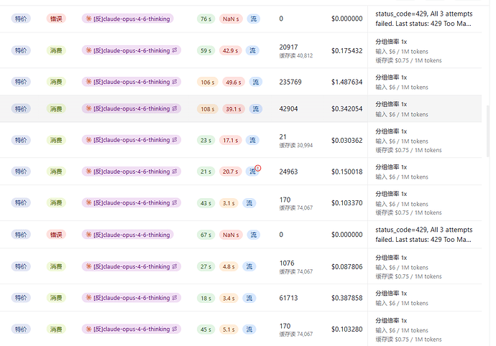This screenshot has width=496, height=346.
Task: Click the link icon on the model chip in the $1.487634 row
Action: [175, 82]
